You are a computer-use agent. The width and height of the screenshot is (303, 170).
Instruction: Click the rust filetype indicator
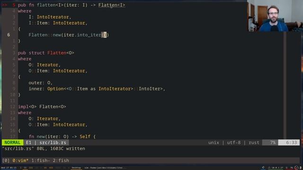tap(254, 143)
